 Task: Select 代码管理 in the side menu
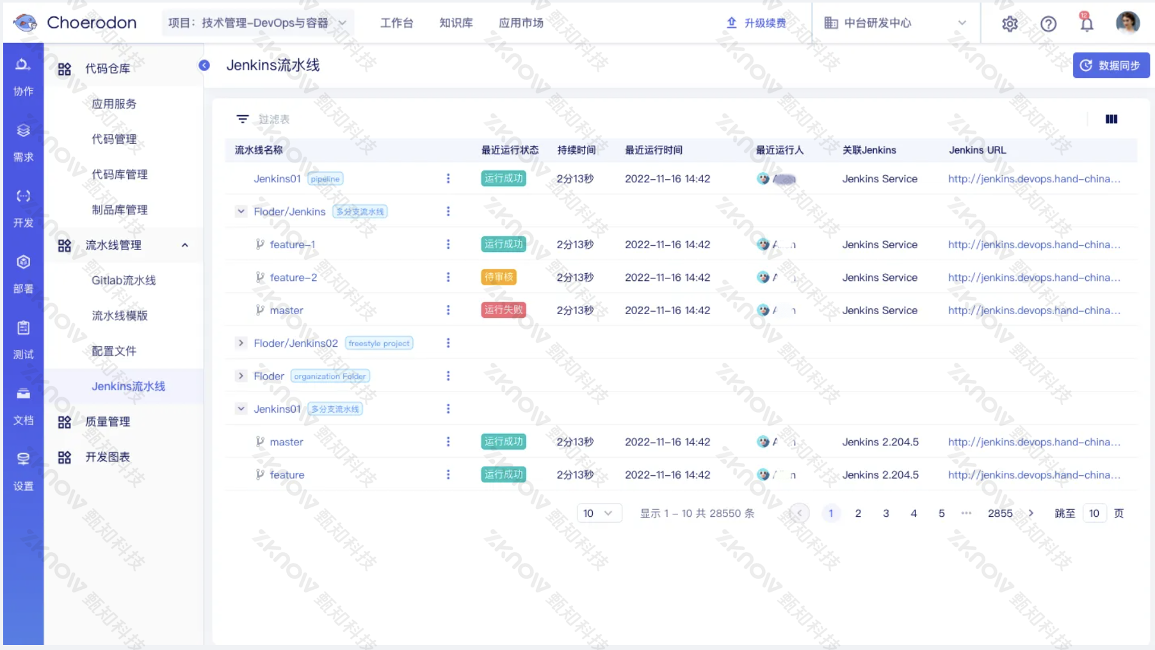114,139
